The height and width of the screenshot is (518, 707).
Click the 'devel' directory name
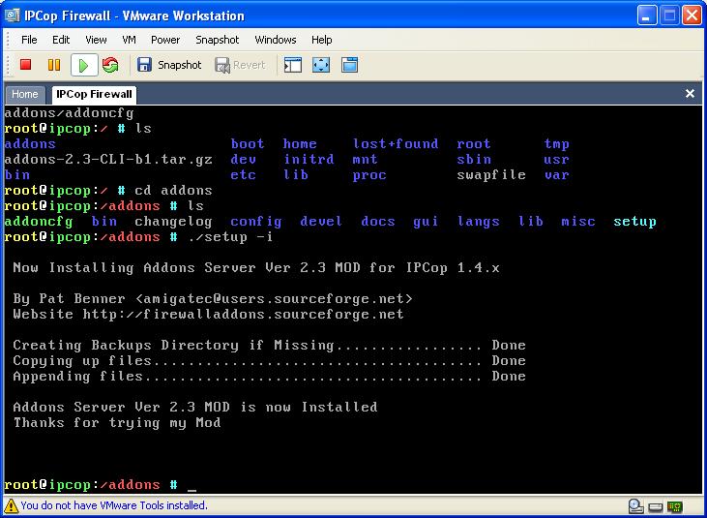[x=321, y=221]
